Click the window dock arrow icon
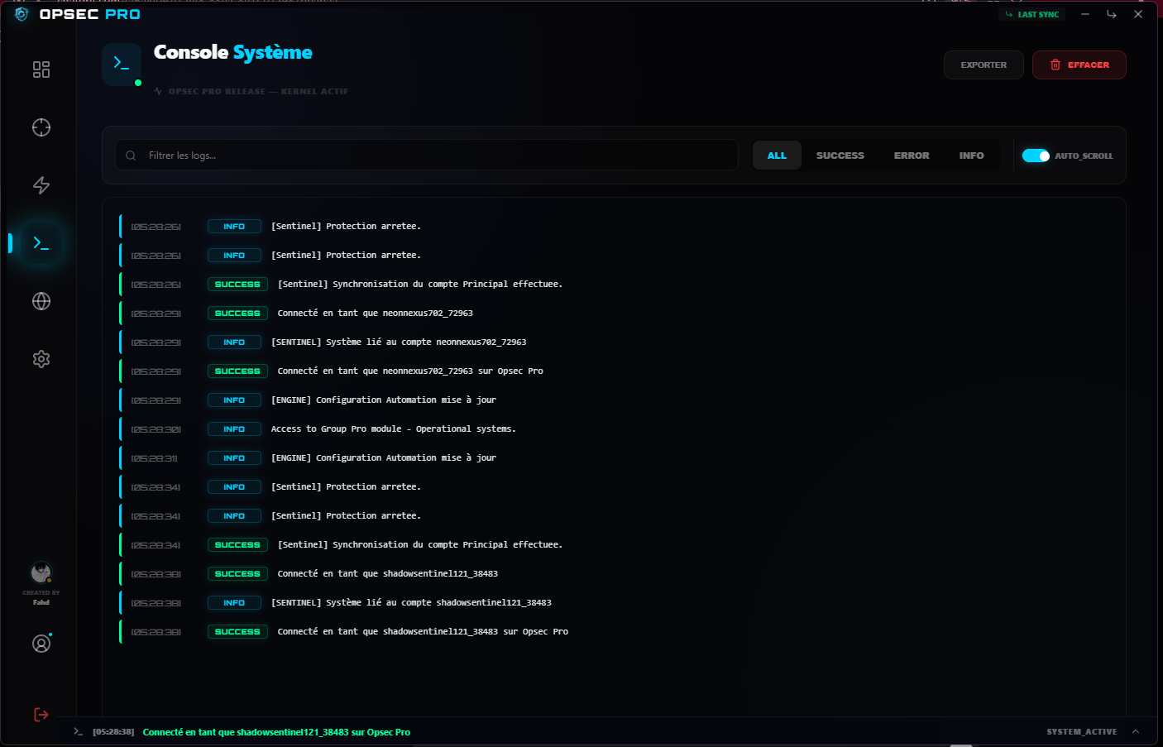1163x747 pixels. point(1112,14)
